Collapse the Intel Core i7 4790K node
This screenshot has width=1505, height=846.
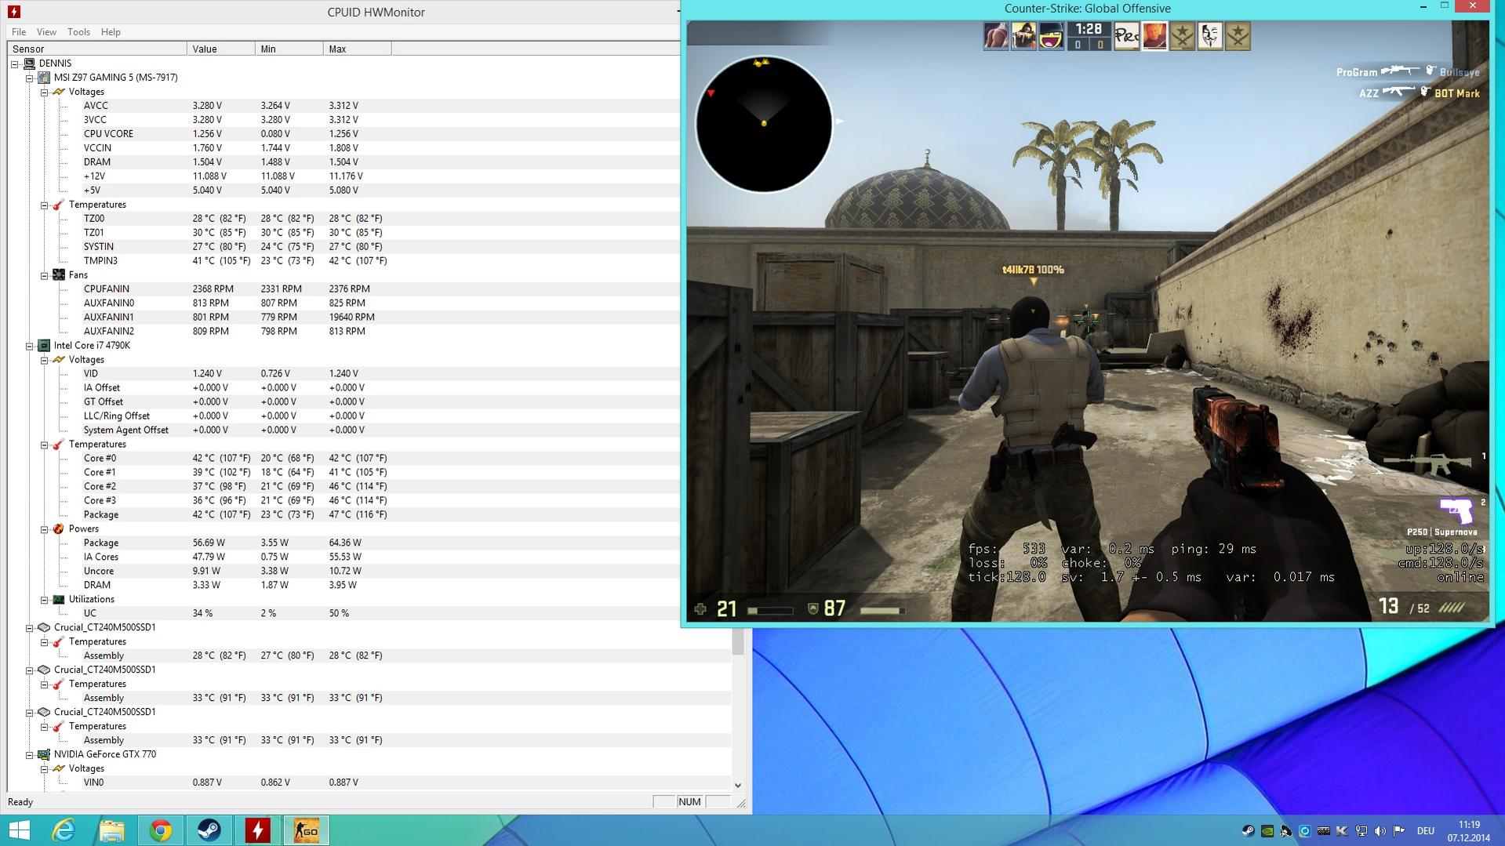[x=30, y=346]
